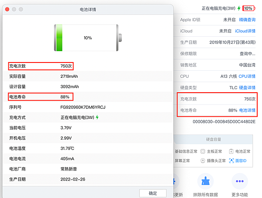The image size is (262, 198).
Task: Click the 电池厂商 常熟新普 value
Action: (69, 169)
